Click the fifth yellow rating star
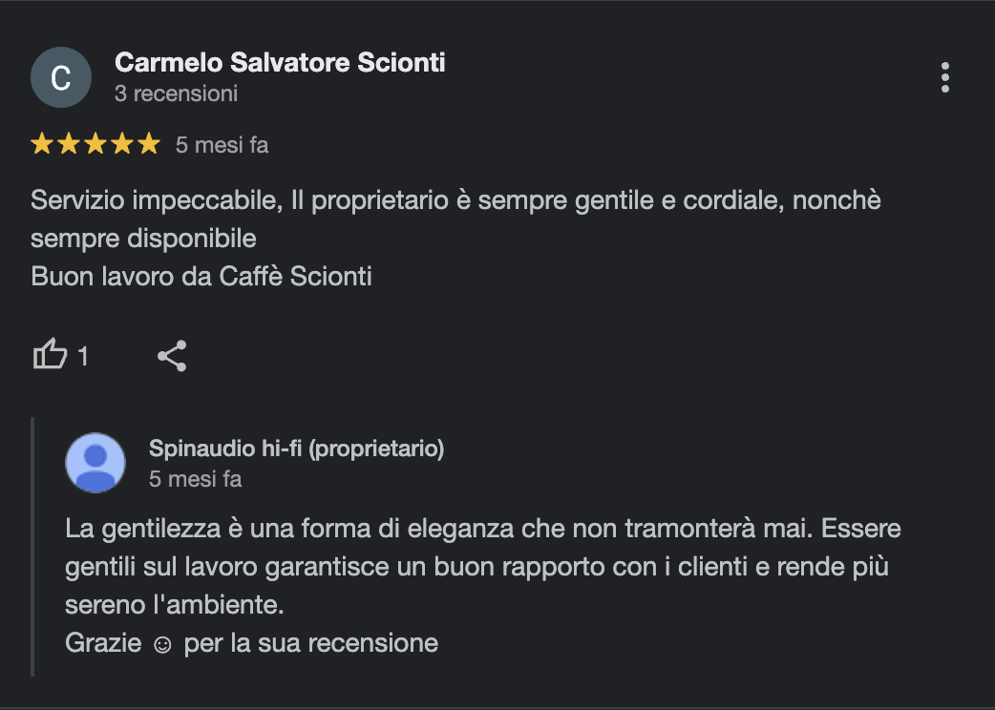Image resolution: width=995 pixels, height=710 pixels. coord(149,144)
